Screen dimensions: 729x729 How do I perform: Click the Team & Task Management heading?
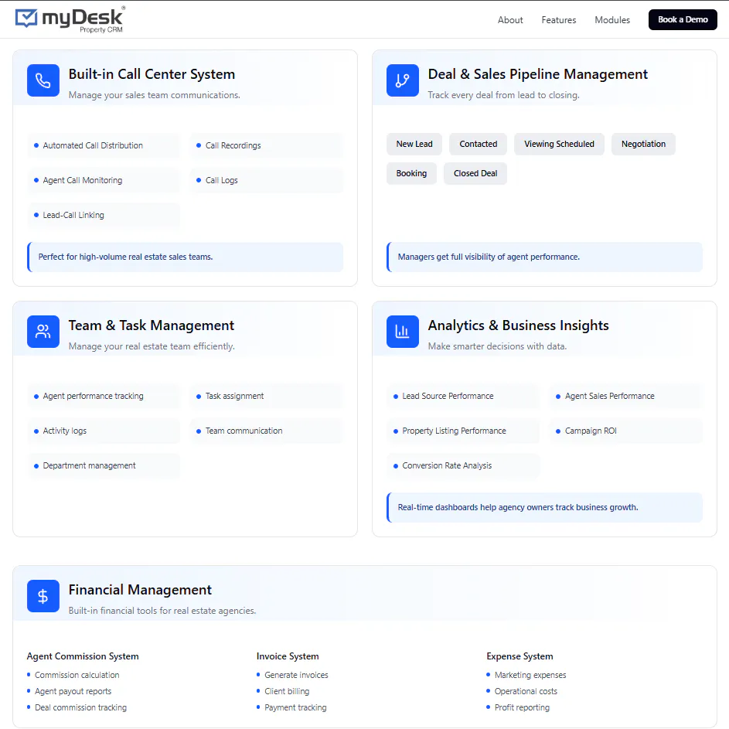point(151,325)
